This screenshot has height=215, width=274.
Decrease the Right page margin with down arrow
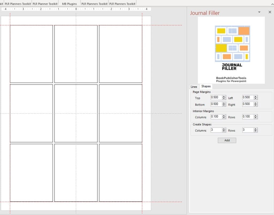coord(256,105)
